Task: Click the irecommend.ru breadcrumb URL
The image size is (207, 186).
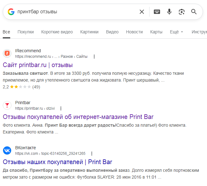Action: (x=51, y=57)
